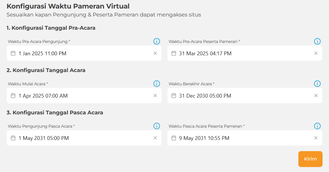Open info tooltip for Waktu Pengunjung Pasca Acara

(157, 126)
